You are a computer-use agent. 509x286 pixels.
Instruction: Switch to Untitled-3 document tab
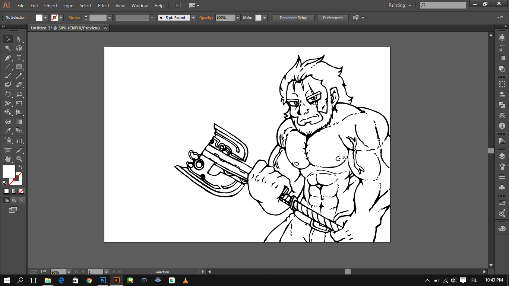click(65, 28)
